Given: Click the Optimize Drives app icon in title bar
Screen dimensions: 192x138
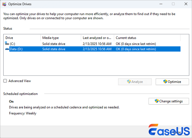Looking at the screenshot, I should pyautogui.click(x=4, y=4).
